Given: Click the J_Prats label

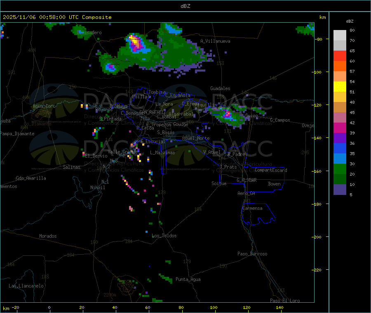Looking at the screenshot, I should (x=228, y=167).
